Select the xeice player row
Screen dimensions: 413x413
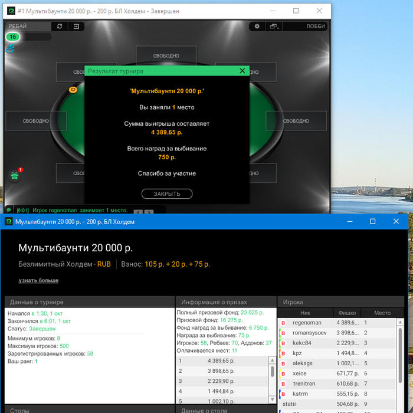[337, 373]
